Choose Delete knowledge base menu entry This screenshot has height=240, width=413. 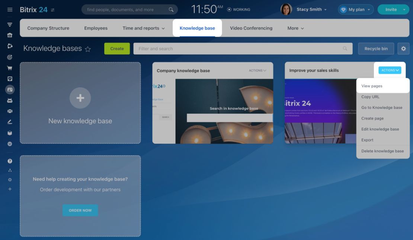tap(383, 151)
